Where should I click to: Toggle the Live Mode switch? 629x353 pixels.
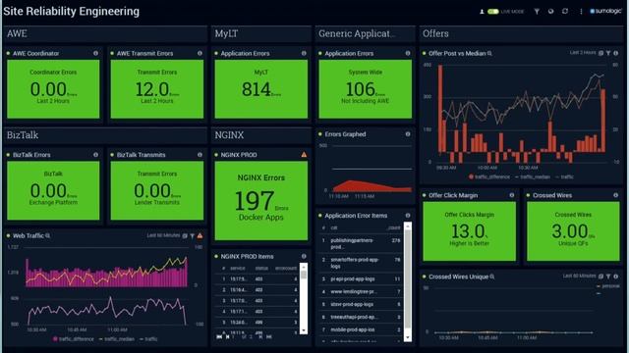[493, 12]
